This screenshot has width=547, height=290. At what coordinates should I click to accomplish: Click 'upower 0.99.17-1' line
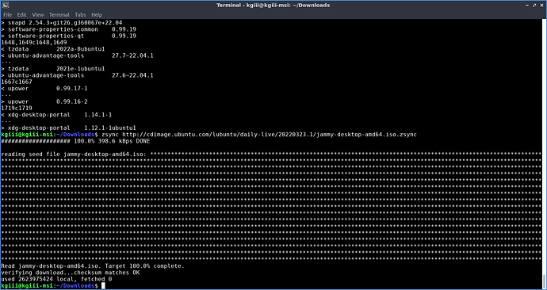tap(44, 89)
